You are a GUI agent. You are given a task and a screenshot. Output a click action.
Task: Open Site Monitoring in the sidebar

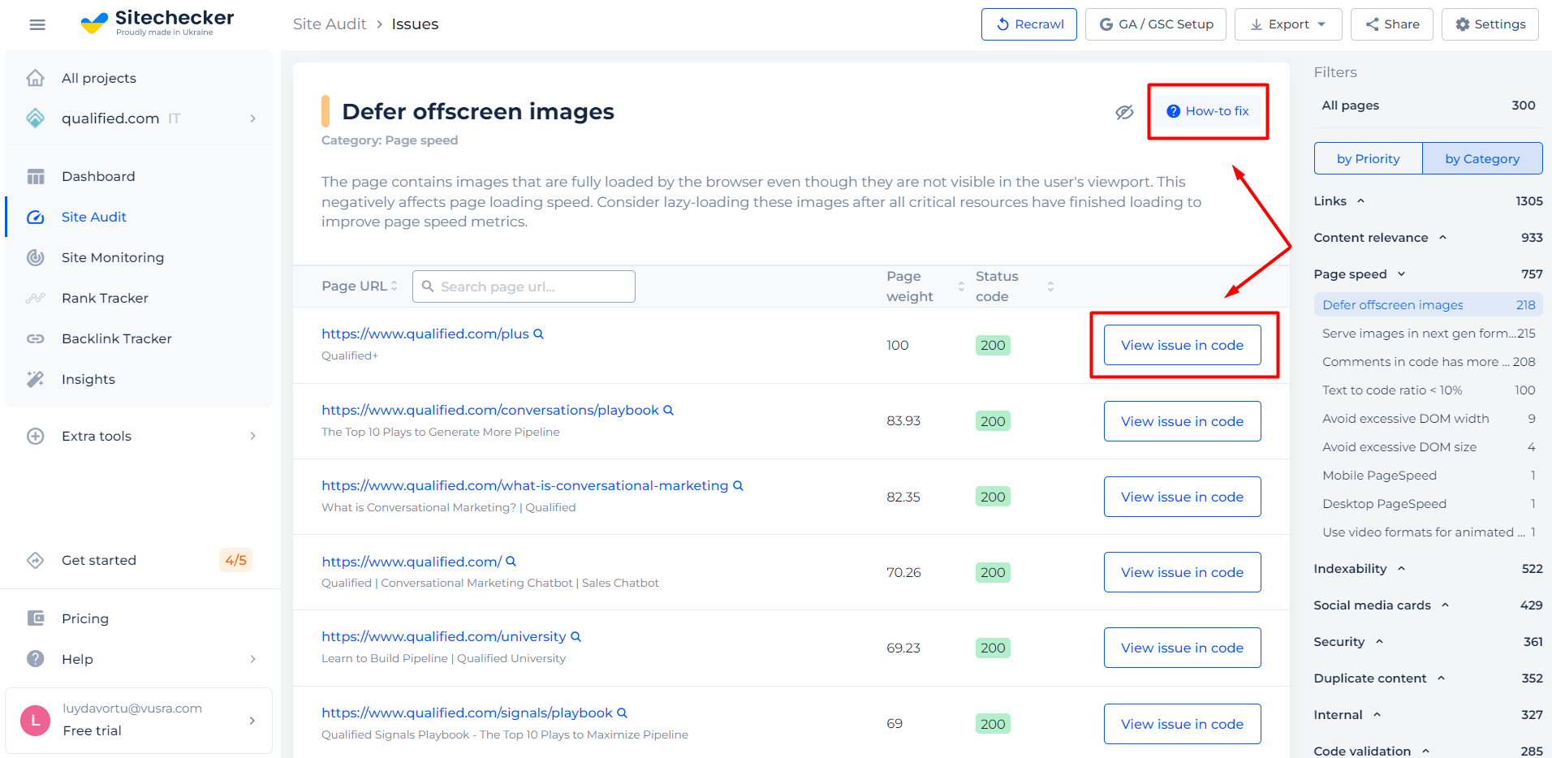(113, 257)
